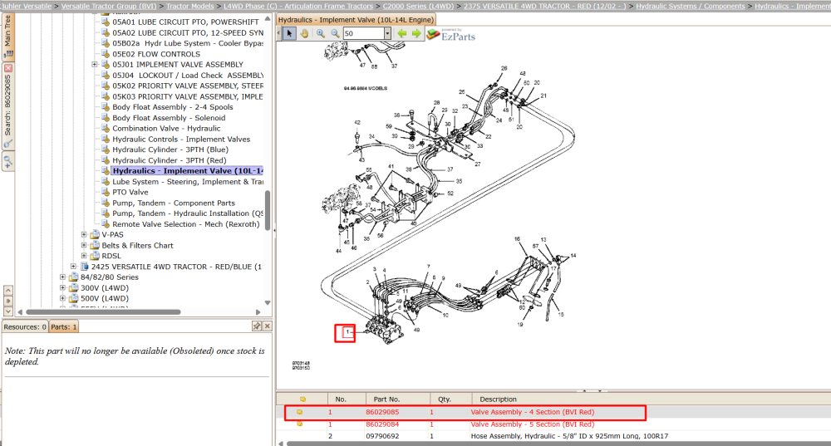
Task: Click the folder icon beside V-PAS
Action: 95,235
